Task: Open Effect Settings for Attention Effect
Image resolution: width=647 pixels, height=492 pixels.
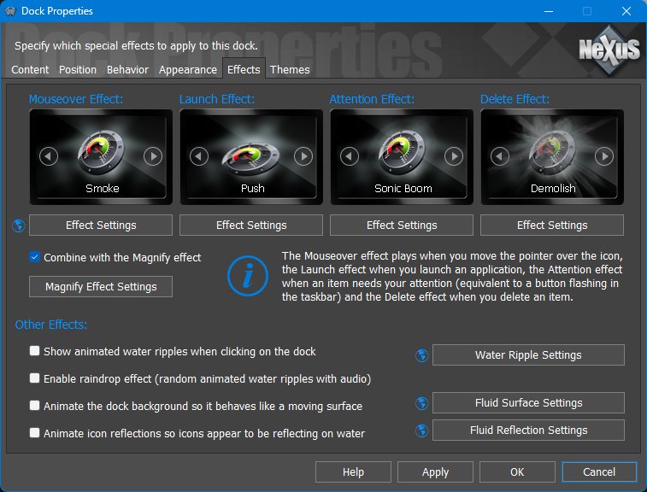Action: (402, 225)
